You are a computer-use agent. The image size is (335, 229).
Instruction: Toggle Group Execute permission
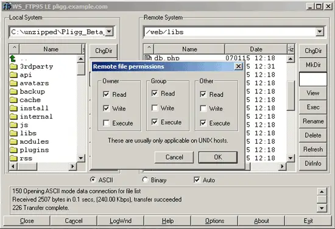click(155, 122)
